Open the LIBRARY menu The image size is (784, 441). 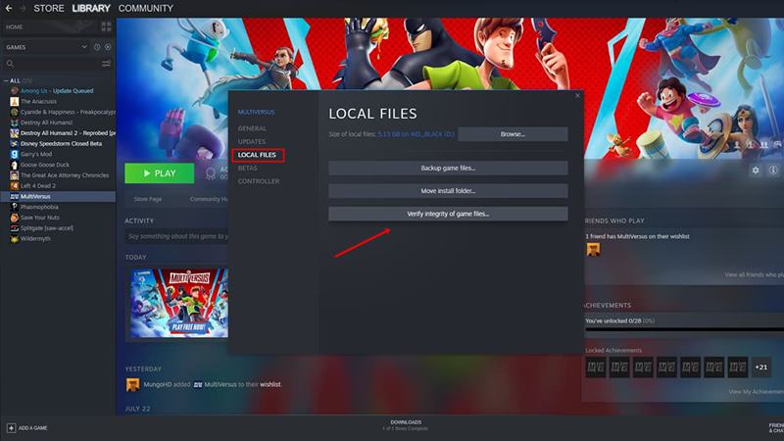pyautogui.click(x=90, y=9)
